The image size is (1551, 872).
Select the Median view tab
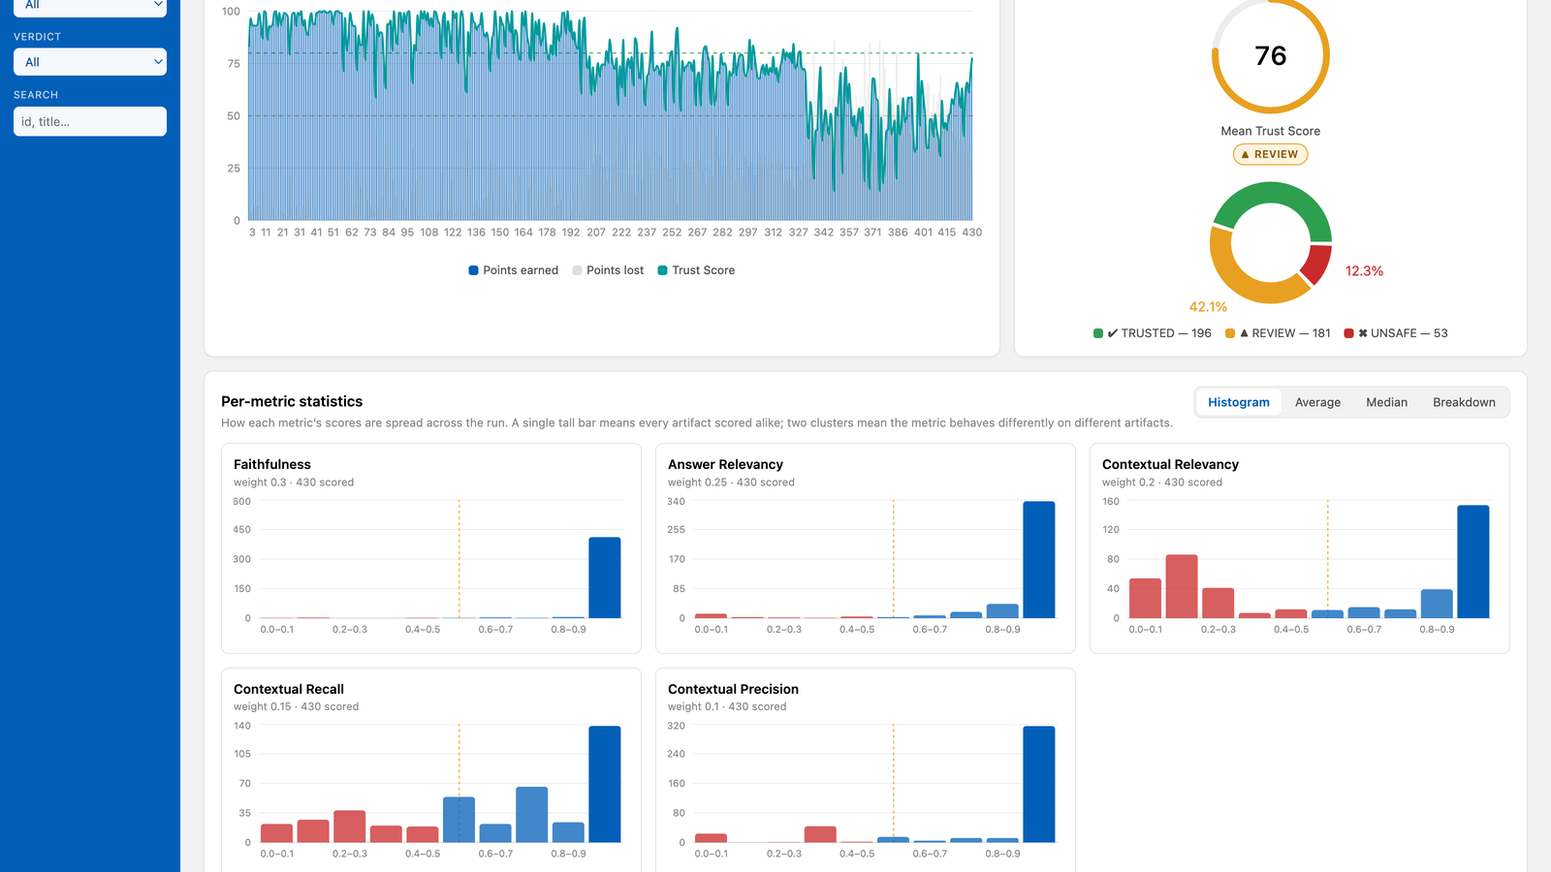[1386, 402]
